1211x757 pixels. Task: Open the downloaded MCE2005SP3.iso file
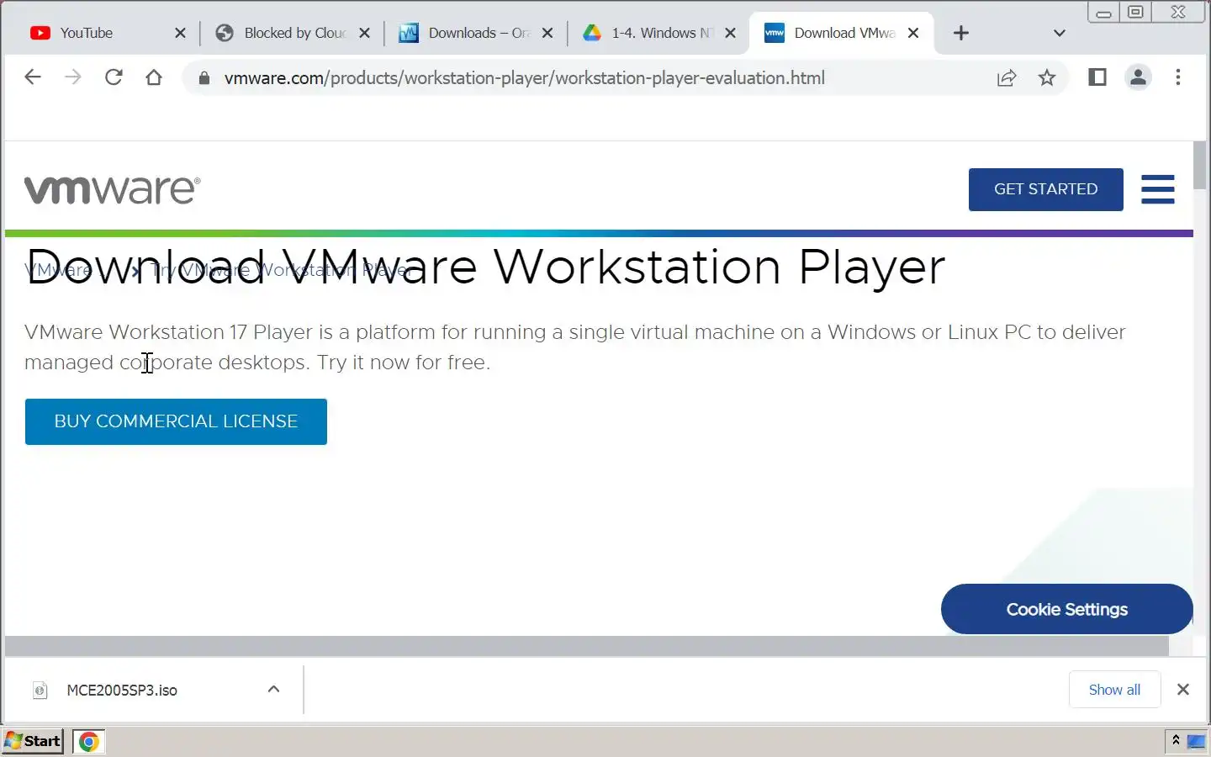coord(122,690)
